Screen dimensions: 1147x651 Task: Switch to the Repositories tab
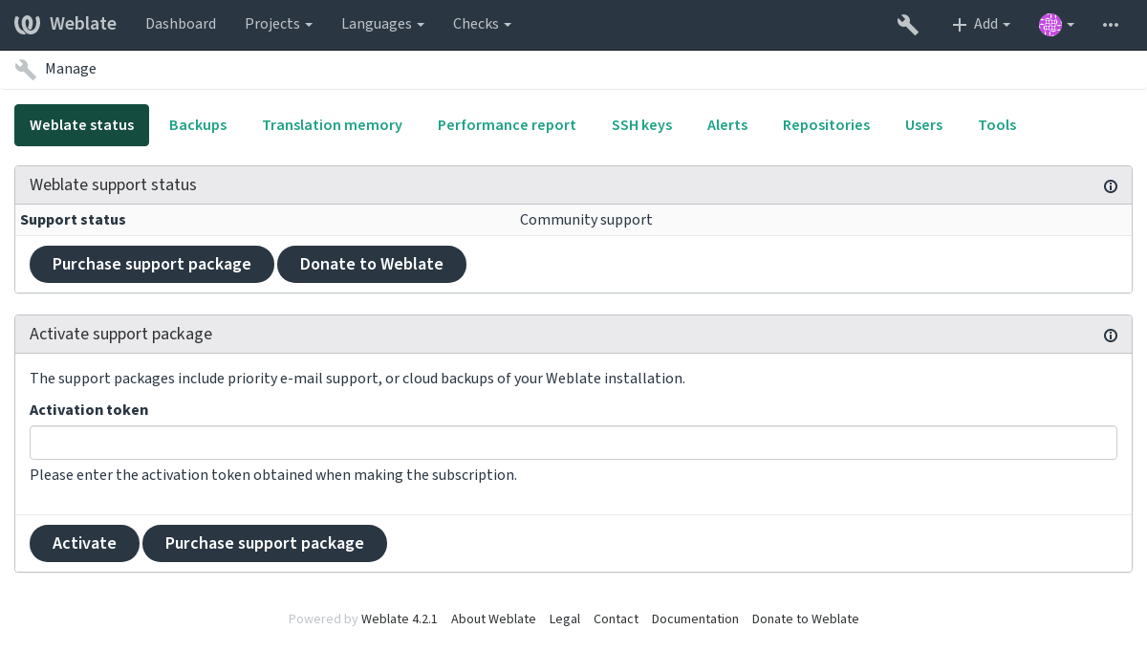826,125
